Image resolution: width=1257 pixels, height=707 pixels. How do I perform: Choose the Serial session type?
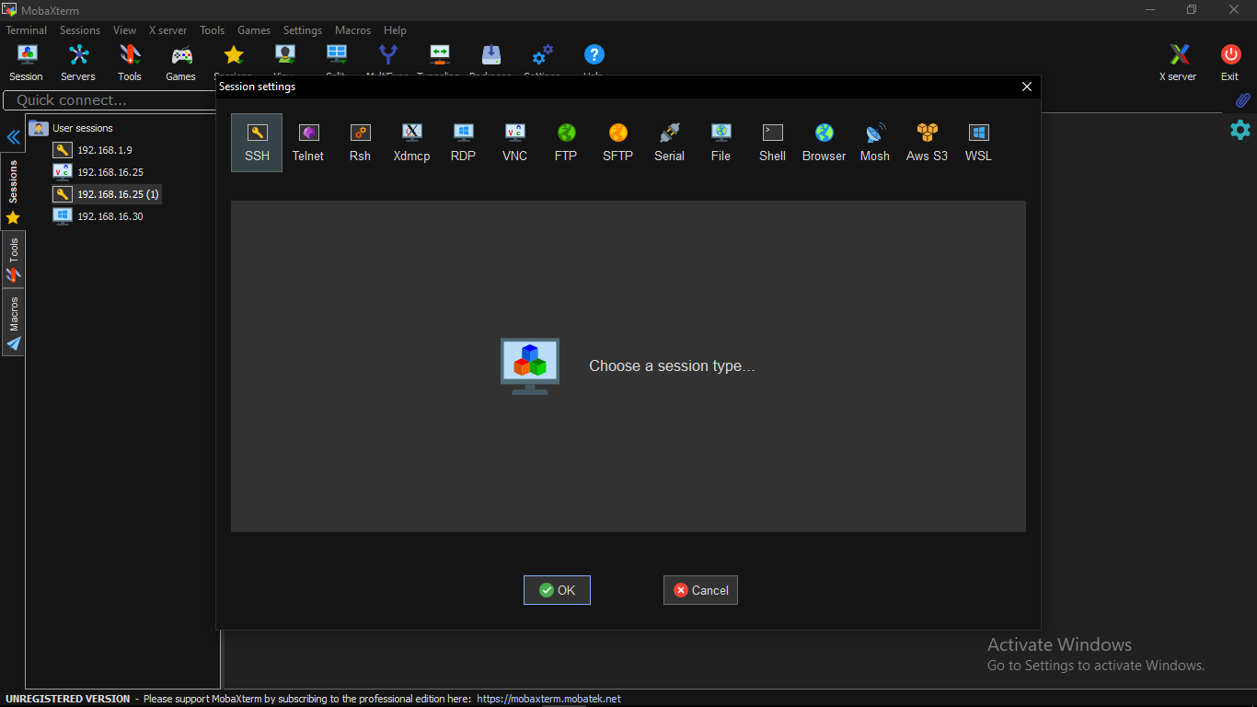(x=669, y=143)
